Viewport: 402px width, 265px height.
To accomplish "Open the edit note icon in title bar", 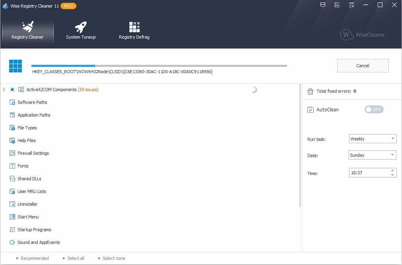I will [x=337, y=5].
